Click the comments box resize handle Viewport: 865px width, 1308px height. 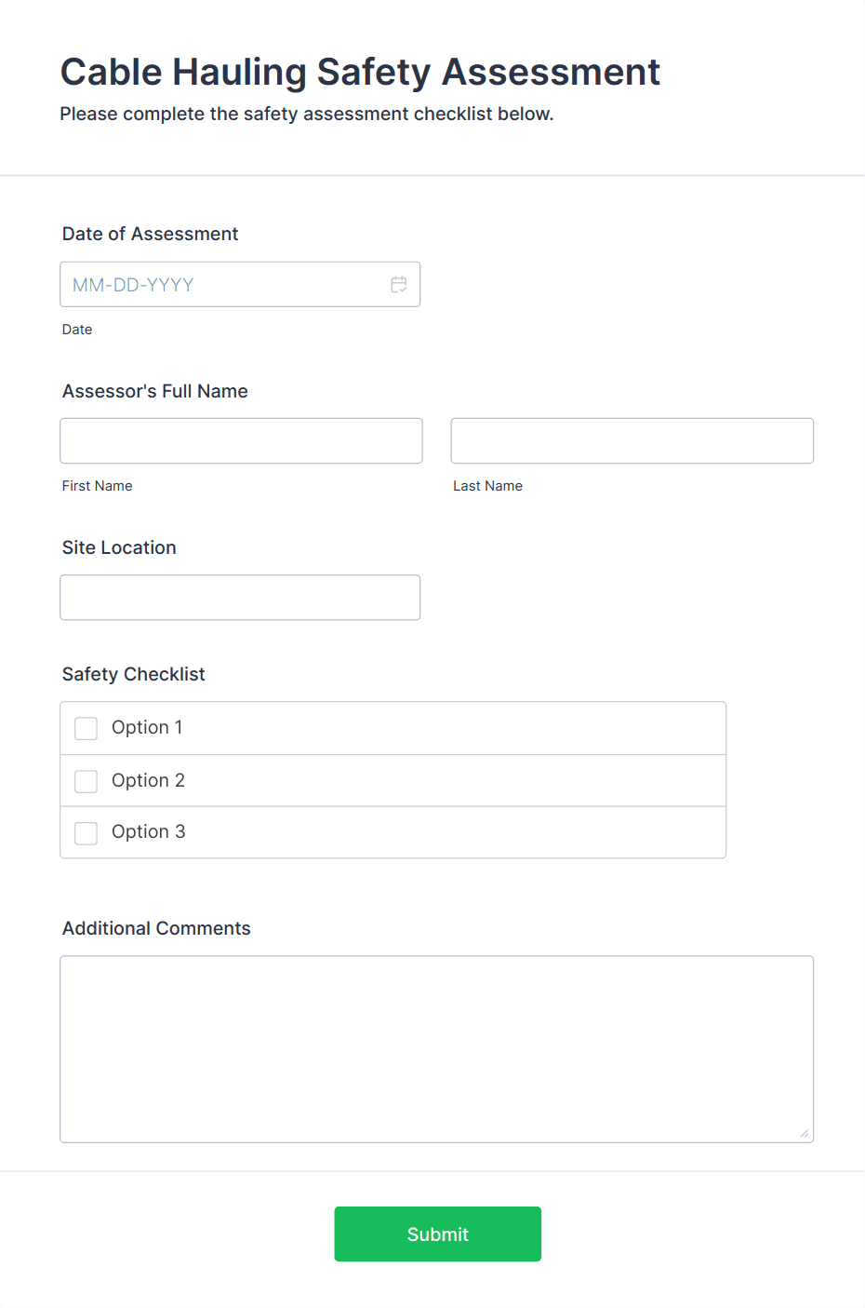(x=805, y=1133)
